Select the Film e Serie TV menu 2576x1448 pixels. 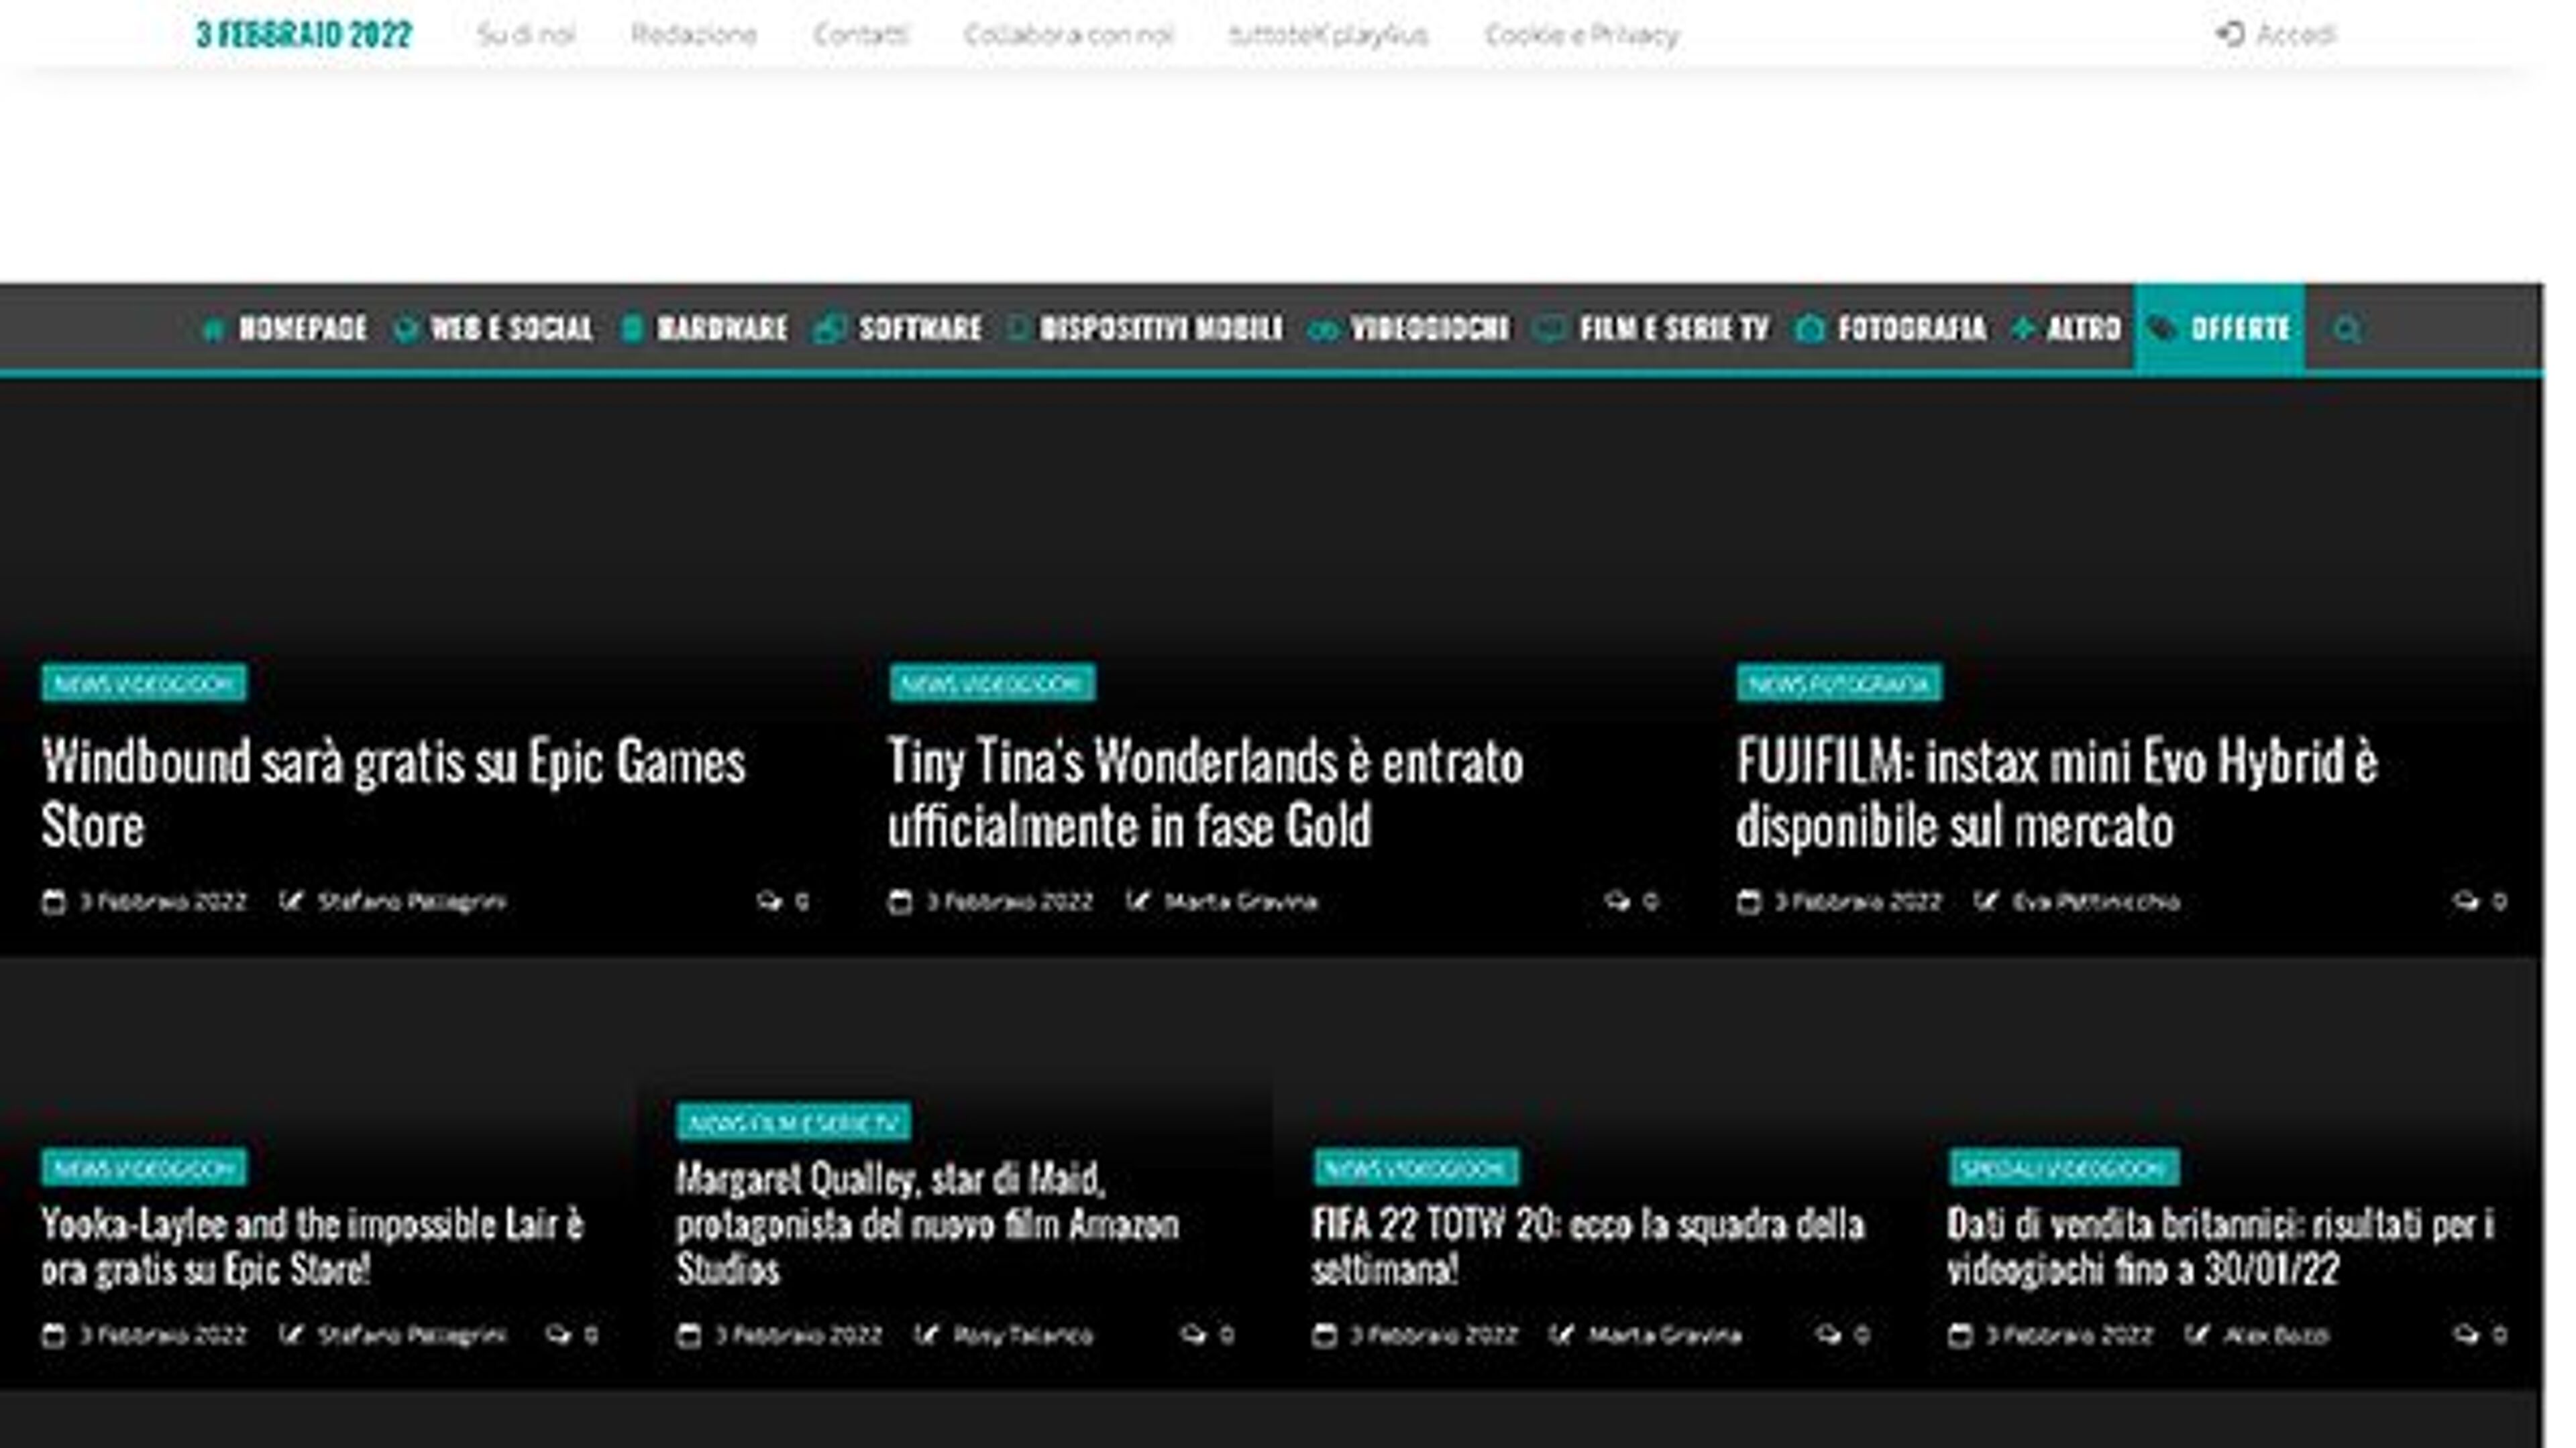tap(1673, 330)
